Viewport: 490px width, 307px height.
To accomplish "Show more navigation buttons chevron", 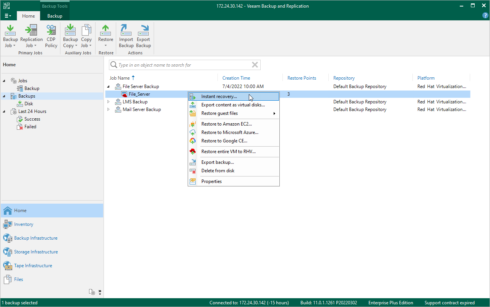I will pyautogui.click(x=100, y=292).
